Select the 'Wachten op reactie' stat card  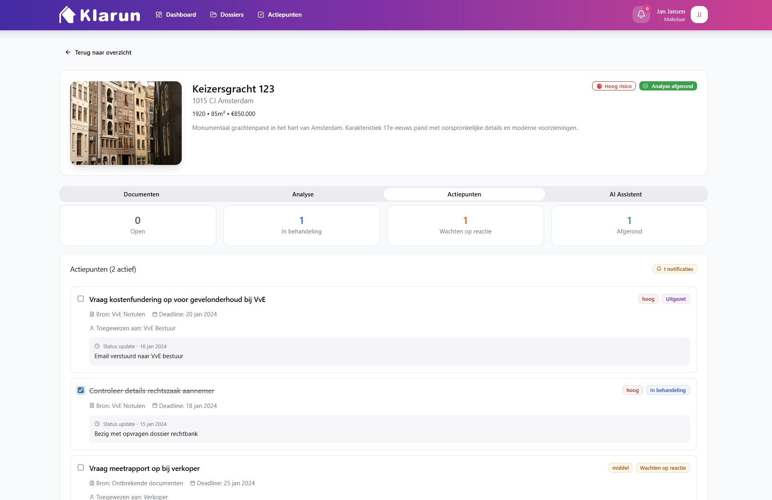point(465,225)
